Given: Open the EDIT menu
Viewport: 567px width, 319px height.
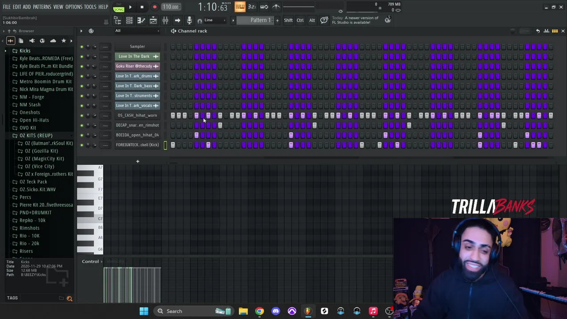Looking at the screenshot, I should coord(17,7).
